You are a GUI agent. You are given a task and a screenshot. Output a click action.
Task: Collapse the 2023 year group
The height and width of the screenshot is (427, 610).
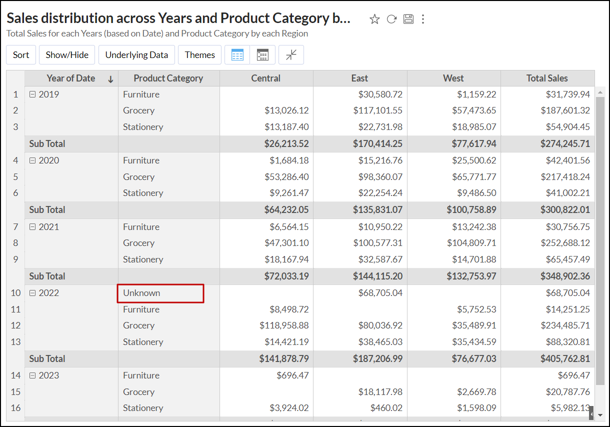(x=32, y=375)
